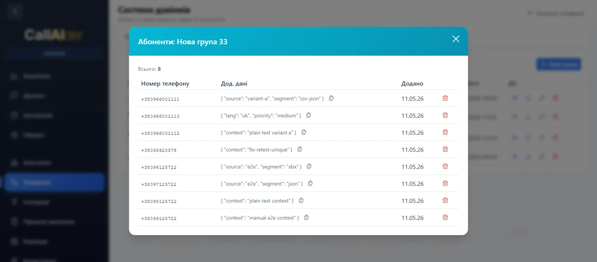Click the "manual e2e context" data
This screenshot has height=262, width=597.
pos(260,218)
